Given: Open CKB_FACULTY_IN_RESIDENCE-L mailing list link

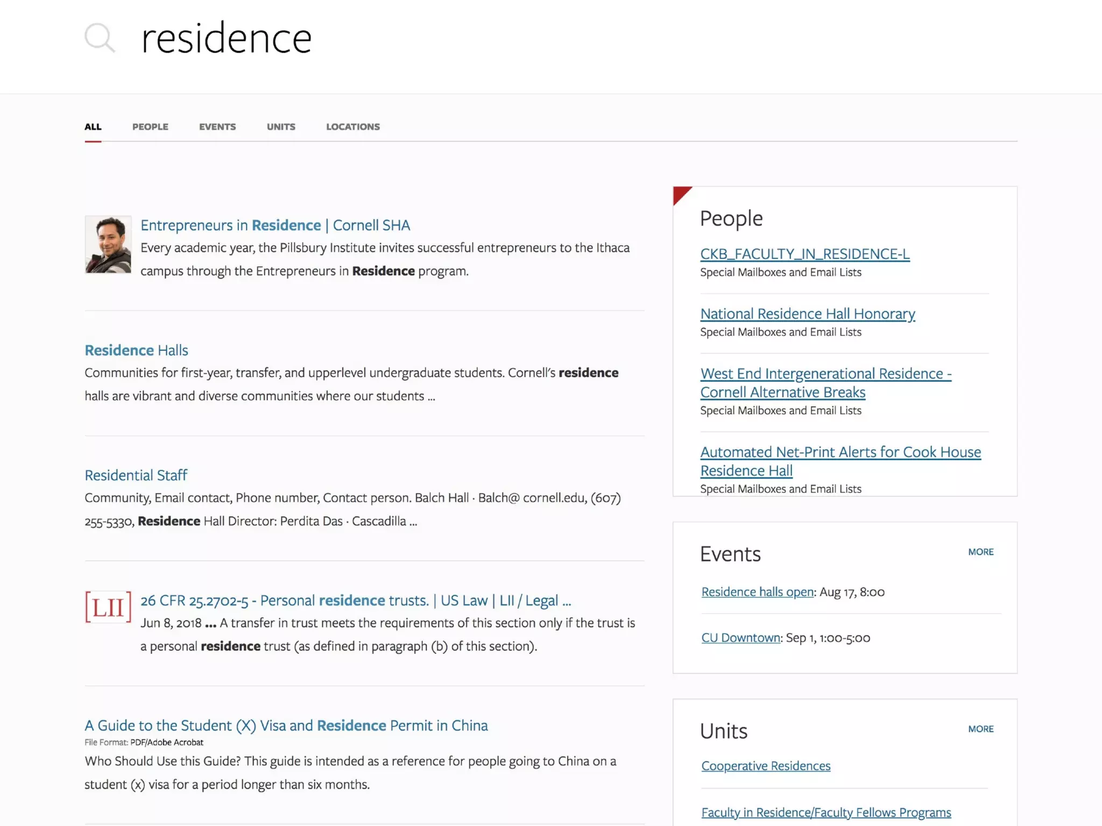Looking at the screenshot, I should coord(804,254).
